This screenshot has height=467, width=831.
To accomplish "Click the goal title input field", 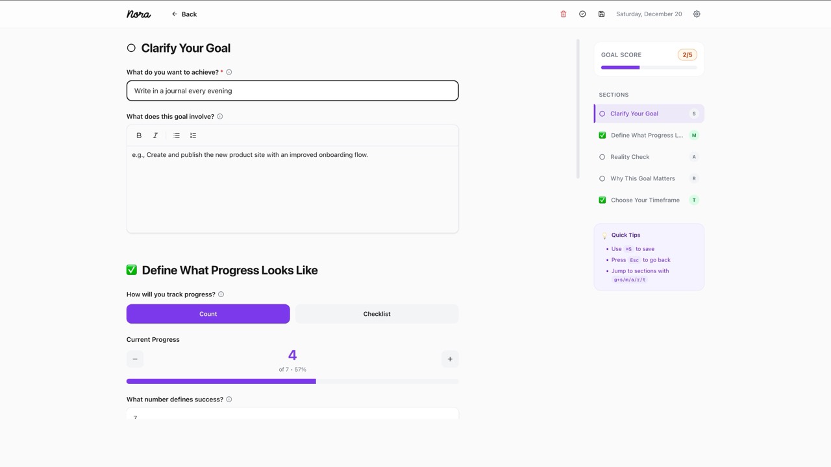I will 292,91.
